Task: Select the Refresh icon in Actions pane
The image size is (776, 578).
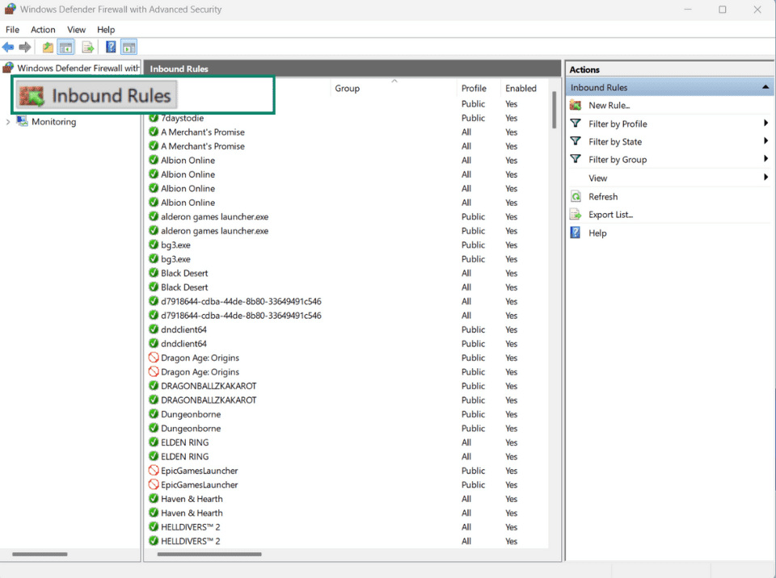Action: coord(576,196)
